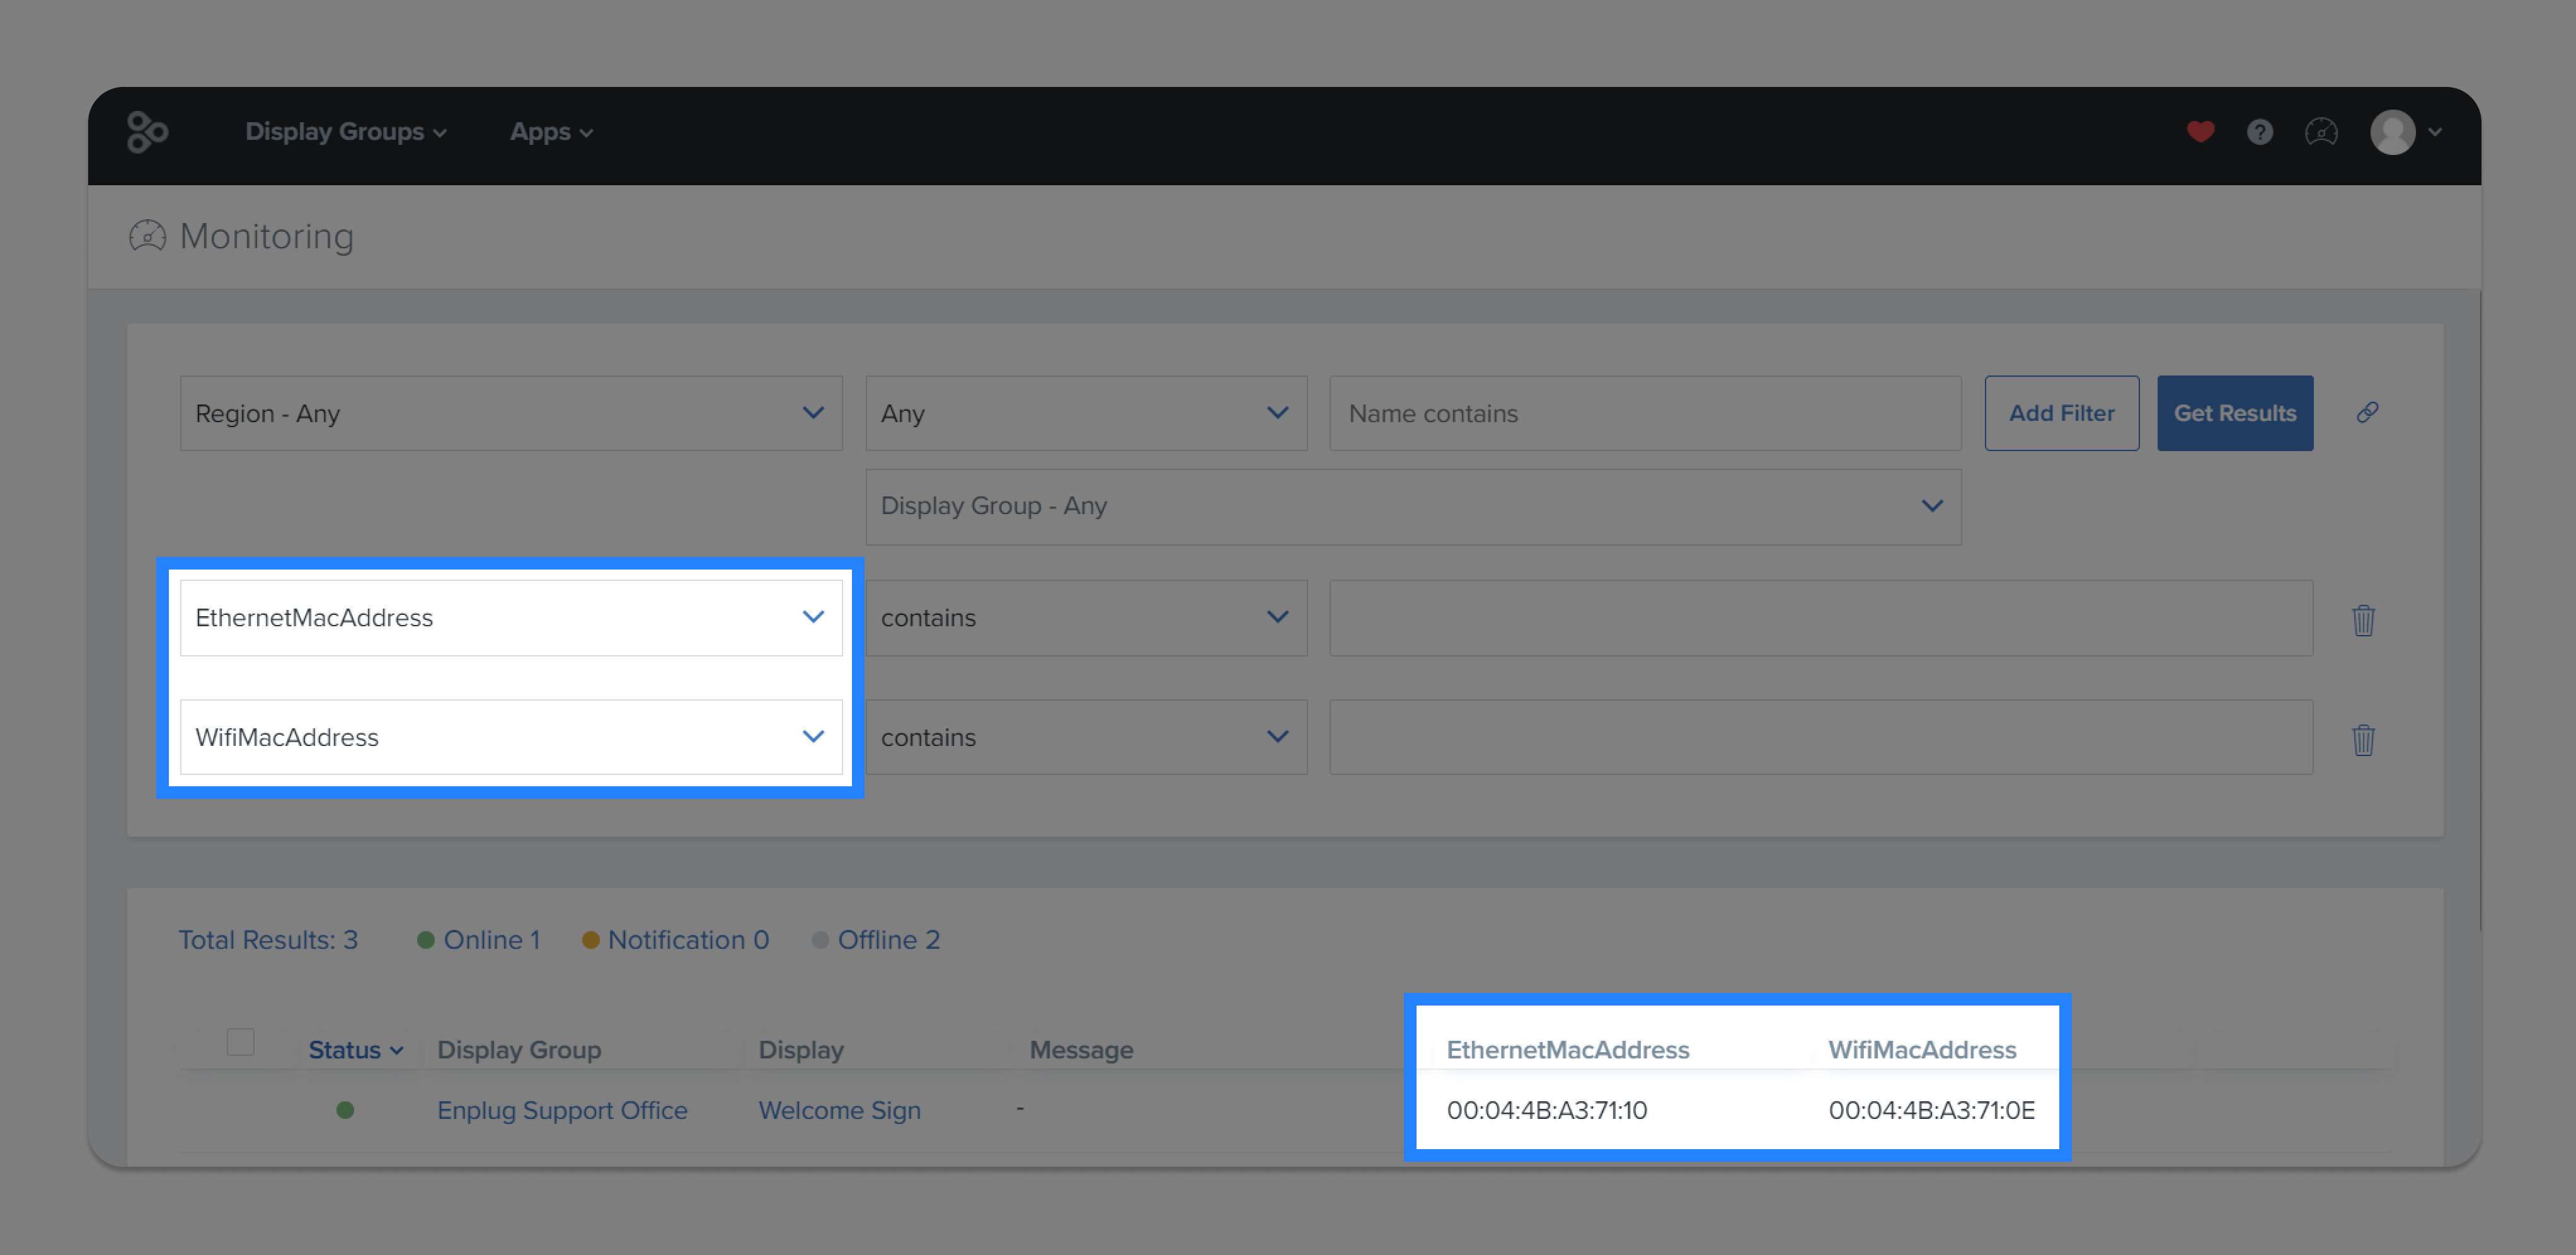Screen dimensions: 2576x1255
Task: Click the Add Filter button
Action: click(2061, 413)
